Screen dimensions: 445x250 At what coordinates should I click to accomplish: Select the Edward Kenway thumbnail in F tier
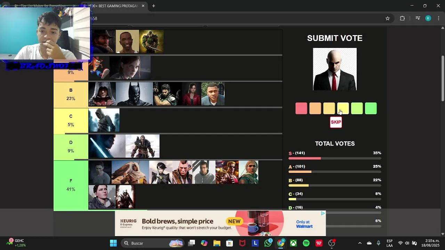249,172
